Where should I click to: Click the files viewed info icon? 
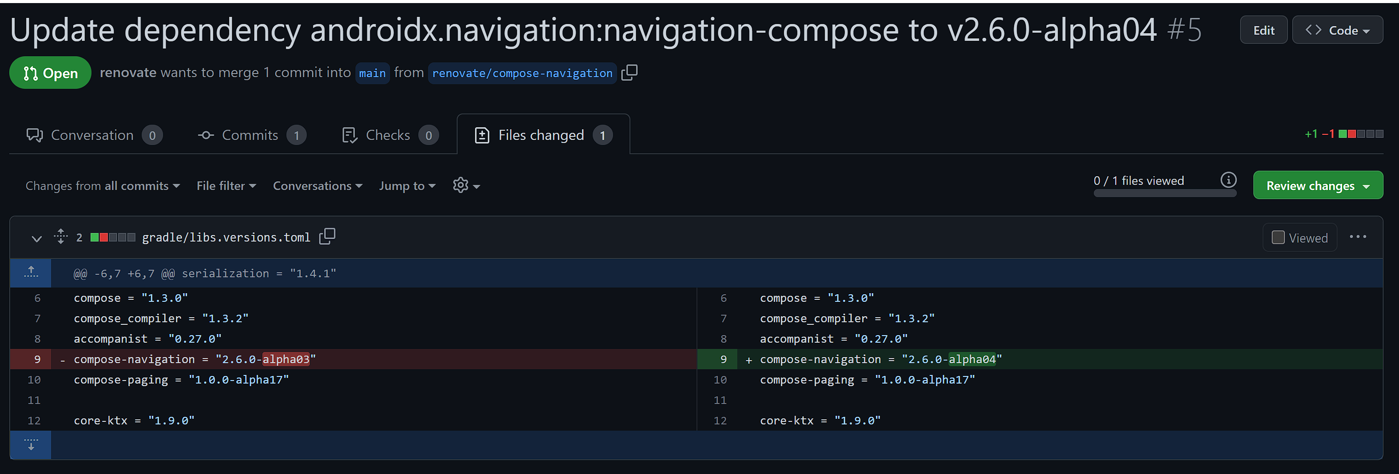[1228, 179]
